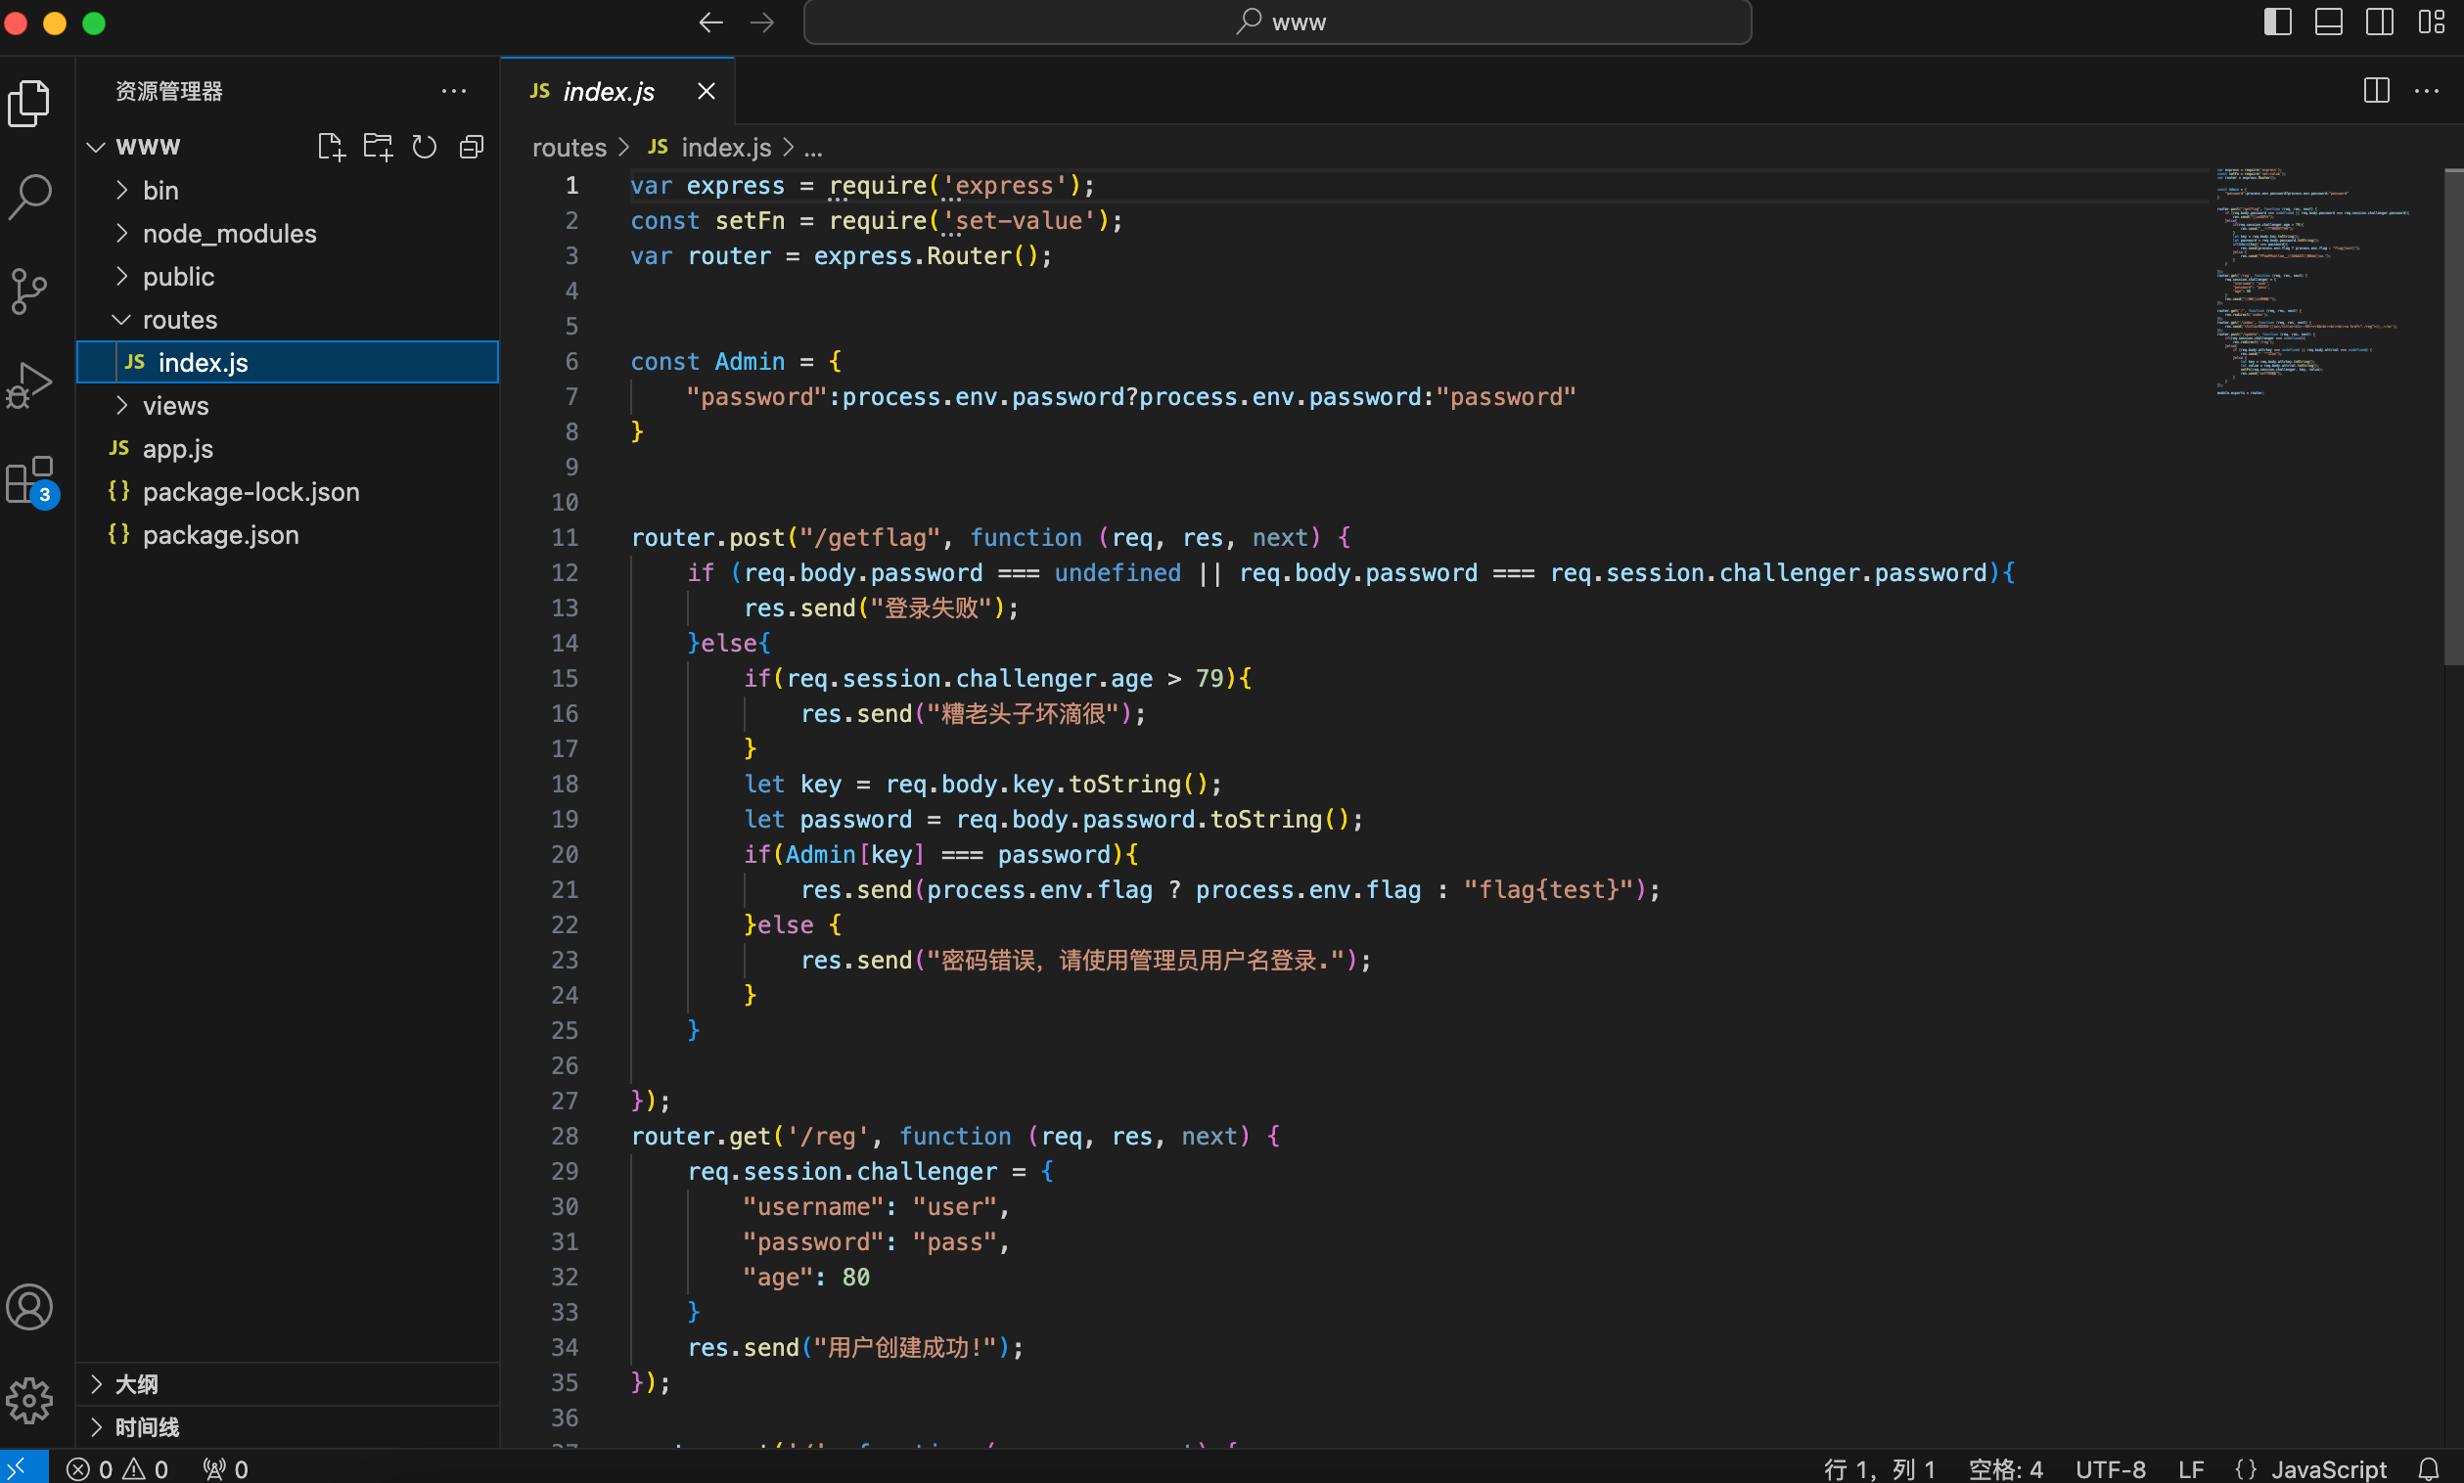Click routes in the breadcrumb path
The height and width of the screenshot is (1483, 2464).
coord(569,148)
